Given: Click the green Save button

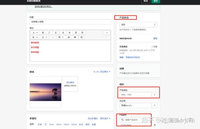Looking at the screenshot, I should click(156, 1).
